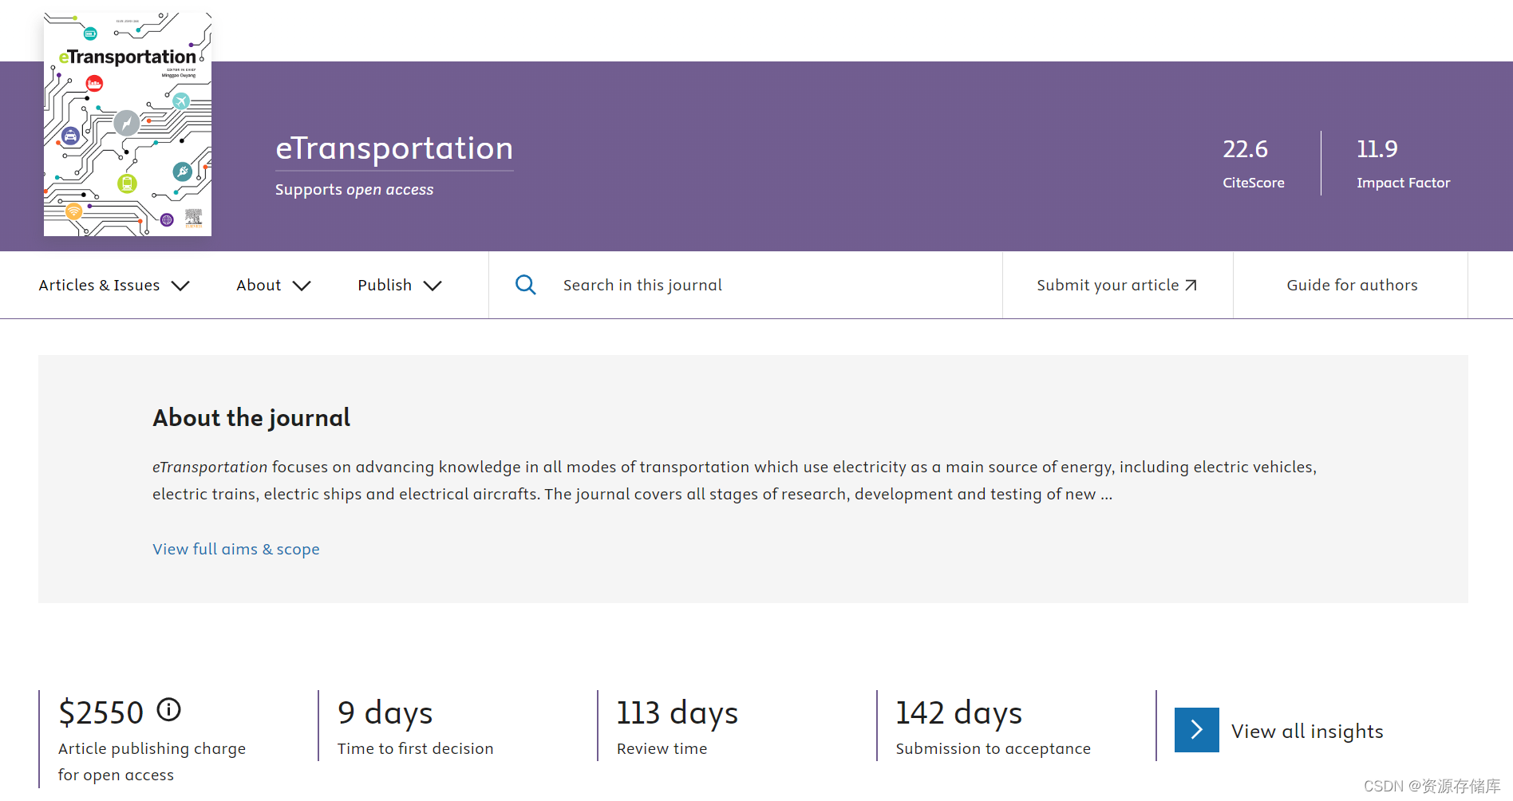Expand the Articles & Issues chevron
The image size is (1513, 801).
[x=181, y=286]
